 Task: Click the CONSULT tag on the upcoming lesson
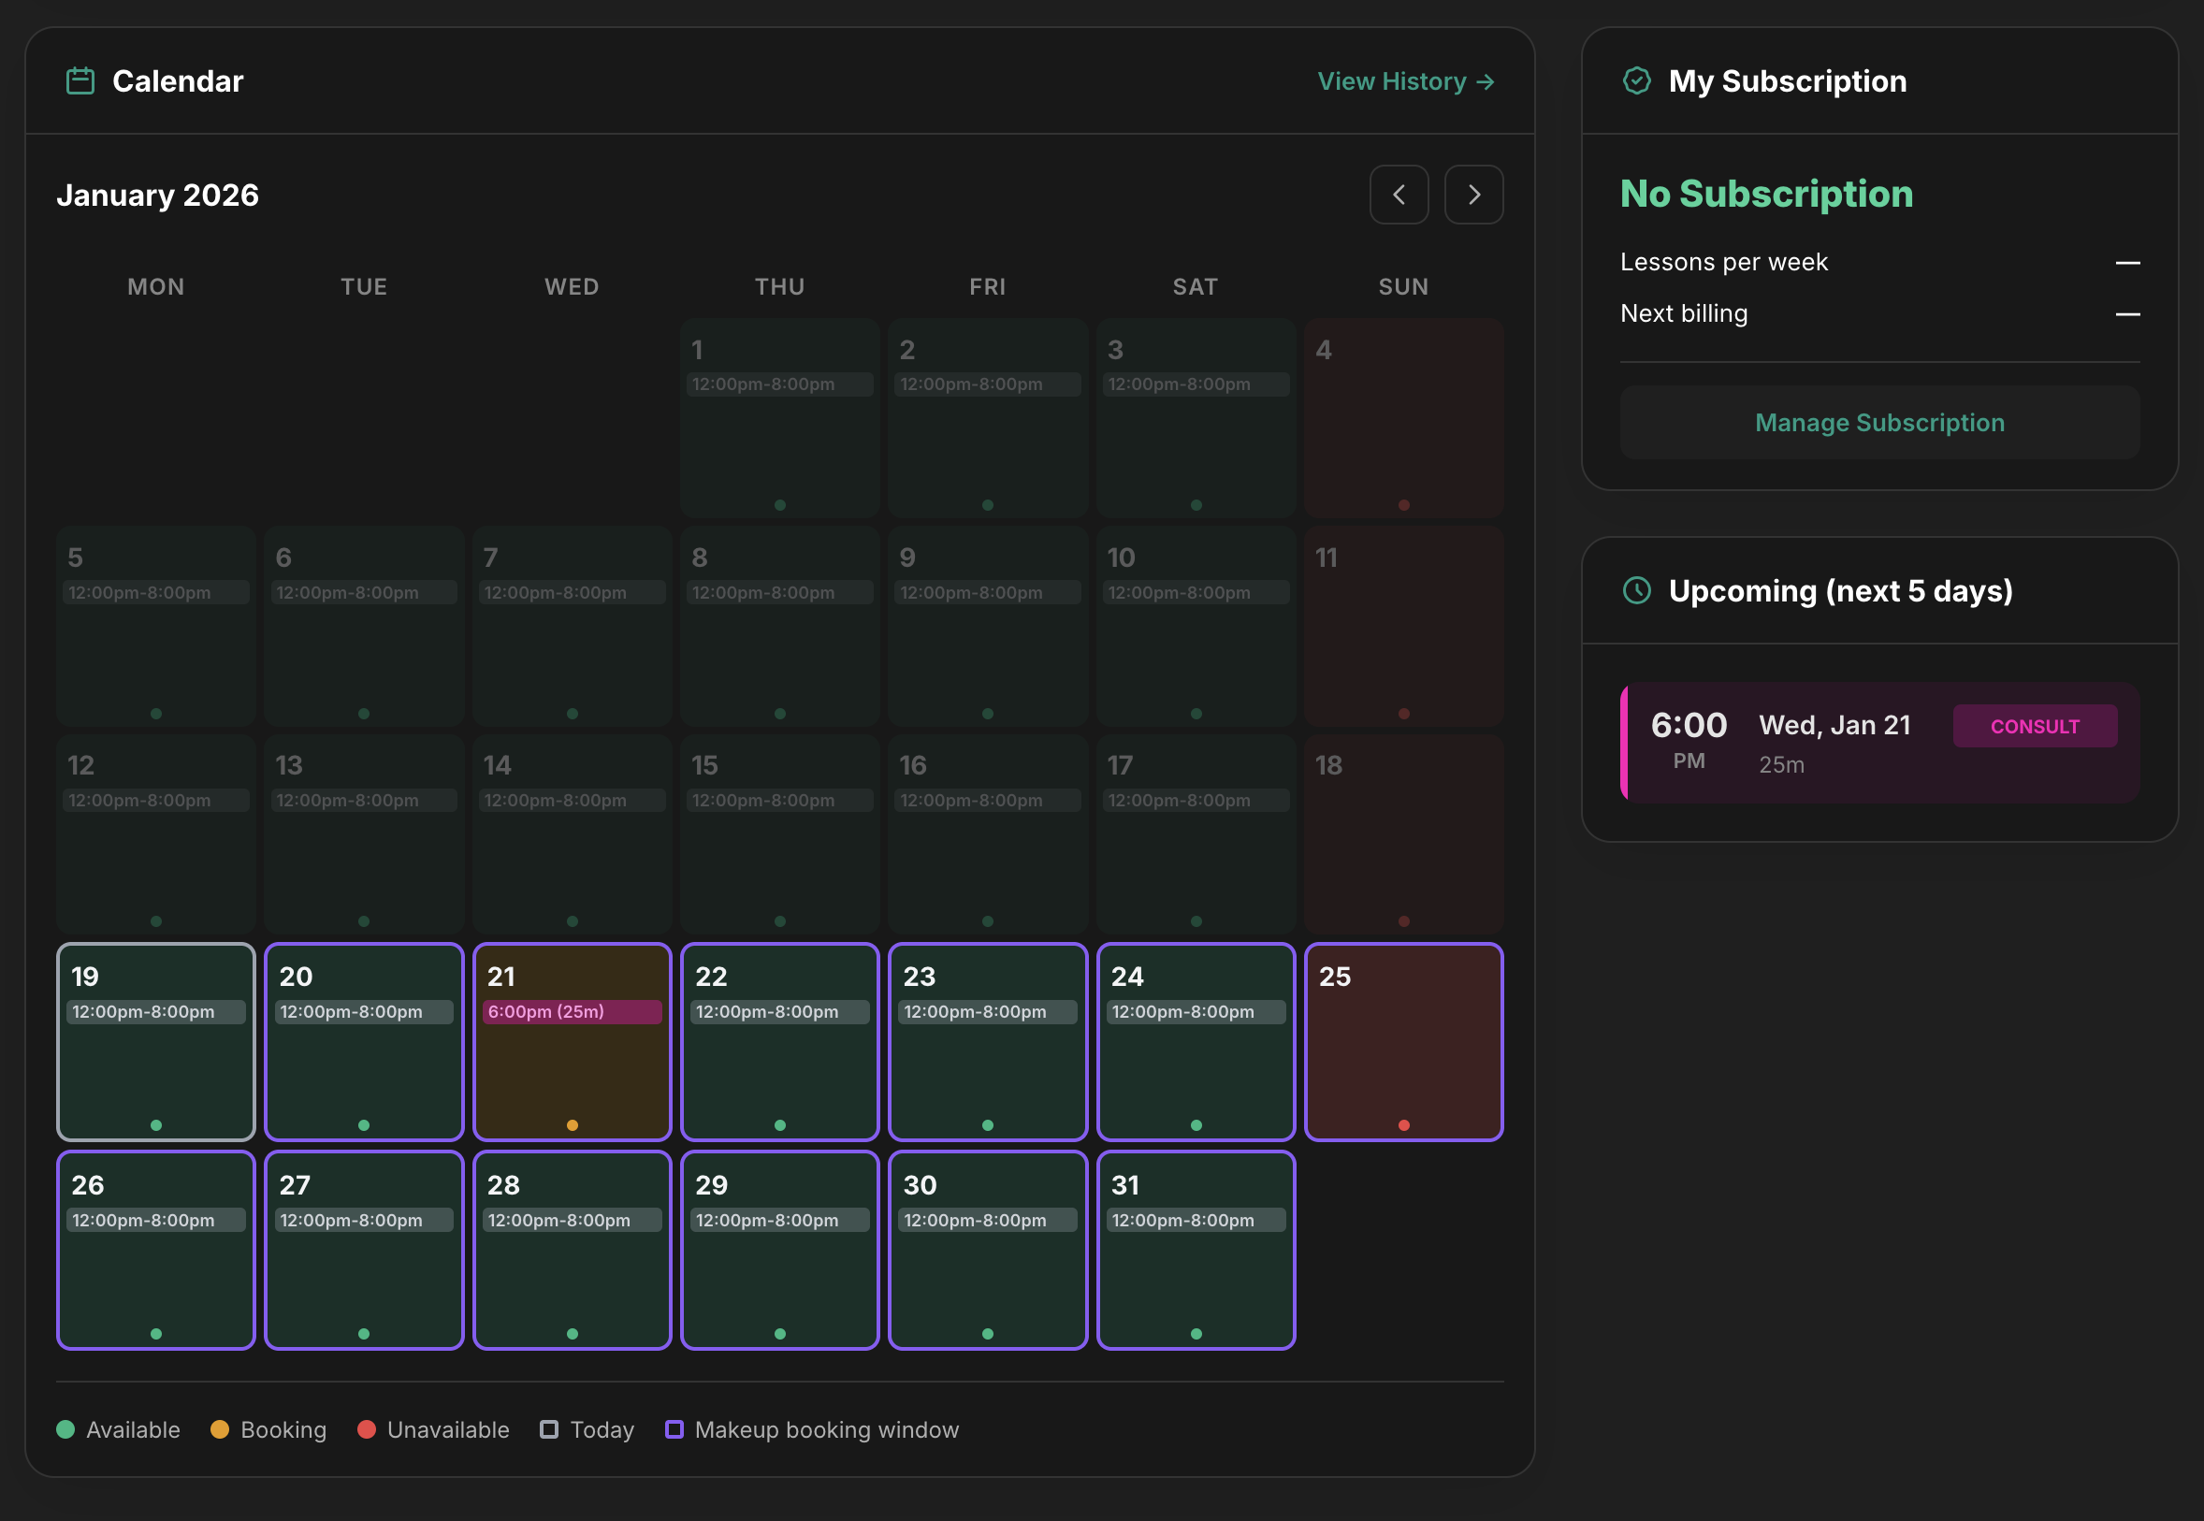2035,725
